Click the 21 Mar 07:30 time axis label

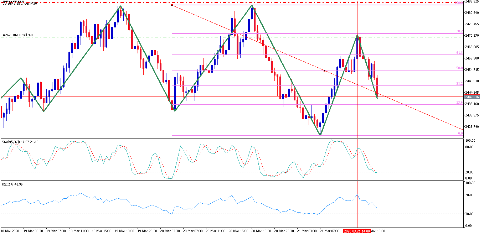[330, 231]
